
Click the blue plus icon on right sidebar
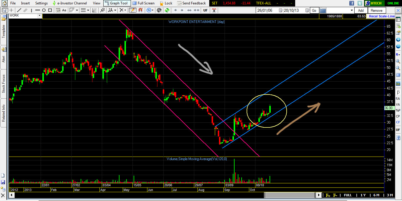pyautogui.click(x=398, y=40)
